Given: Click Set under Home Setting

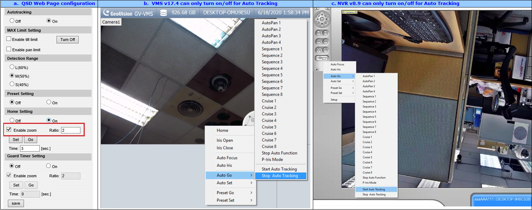Looking at the screenshot, I should click(16, 140).
